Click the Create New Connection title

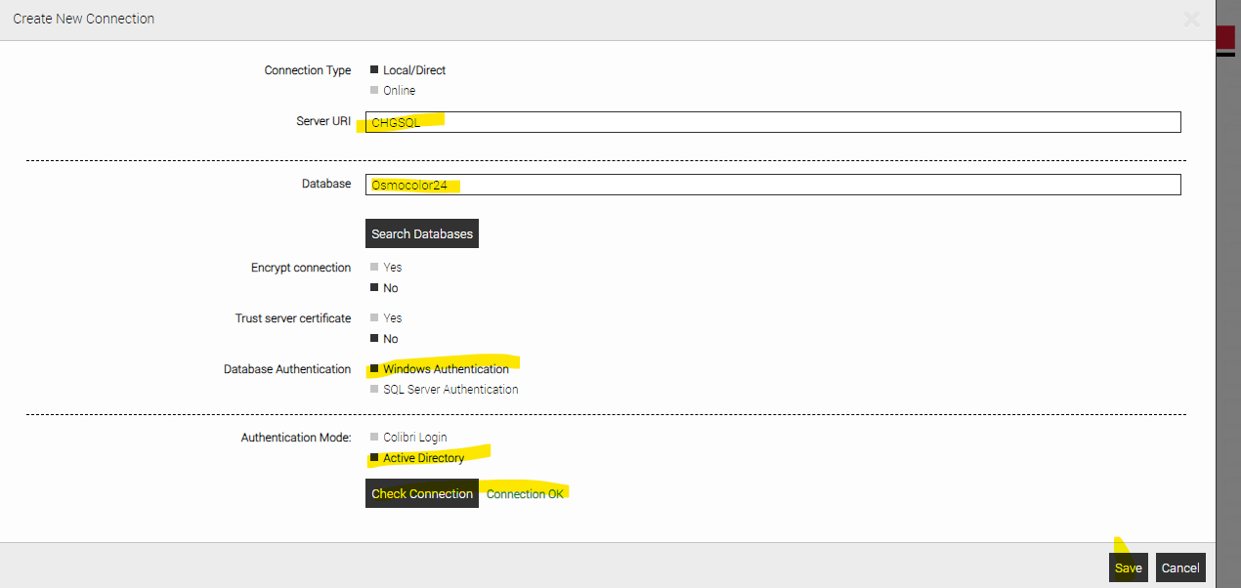(x=84, y=19)
